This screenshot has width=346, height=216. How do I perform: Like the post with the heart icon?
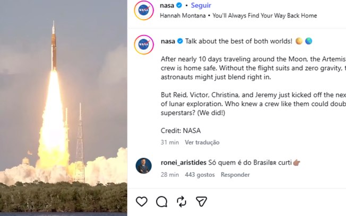[142, 201]
